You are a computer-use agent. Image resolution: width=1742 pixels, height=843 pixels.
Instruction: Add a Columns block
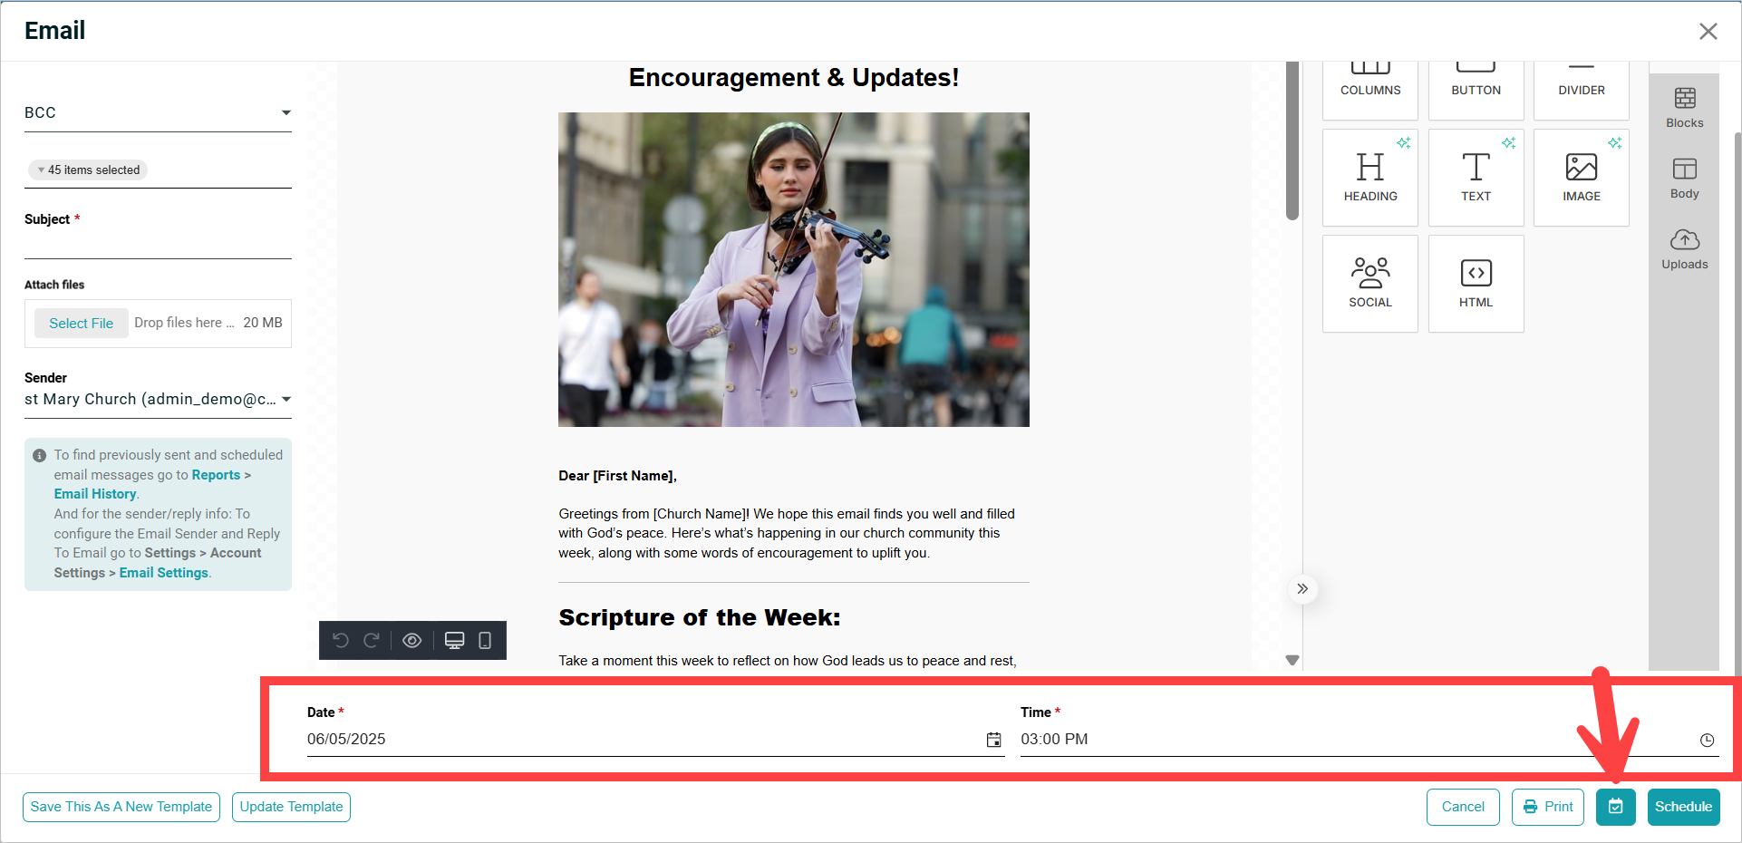click(1369, 89)
